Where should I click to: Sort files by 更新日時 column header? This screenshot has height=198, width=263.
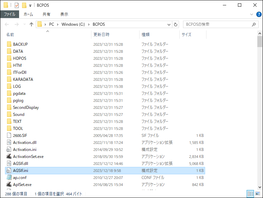(101, 34)
